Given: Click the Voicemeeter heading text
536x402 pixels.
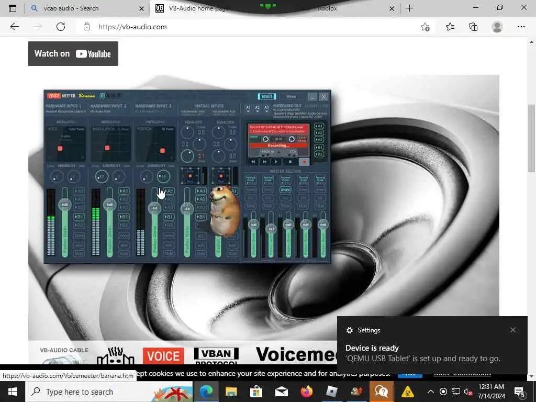Looking at the screenshot, I should click(296, 354).
